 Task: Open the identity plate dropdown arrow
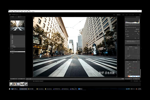(20, 15)
